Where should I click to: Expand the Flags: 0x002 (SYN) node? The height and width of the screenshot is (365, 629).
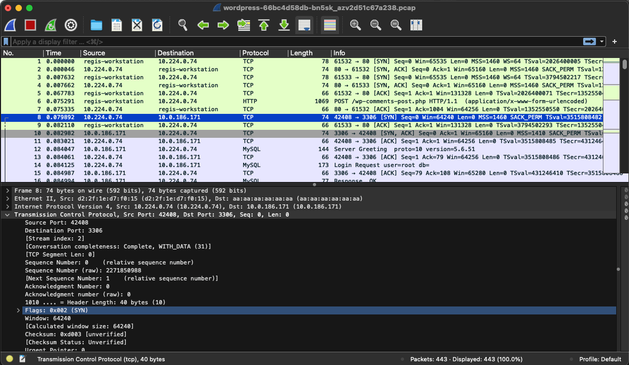point(18,310)
